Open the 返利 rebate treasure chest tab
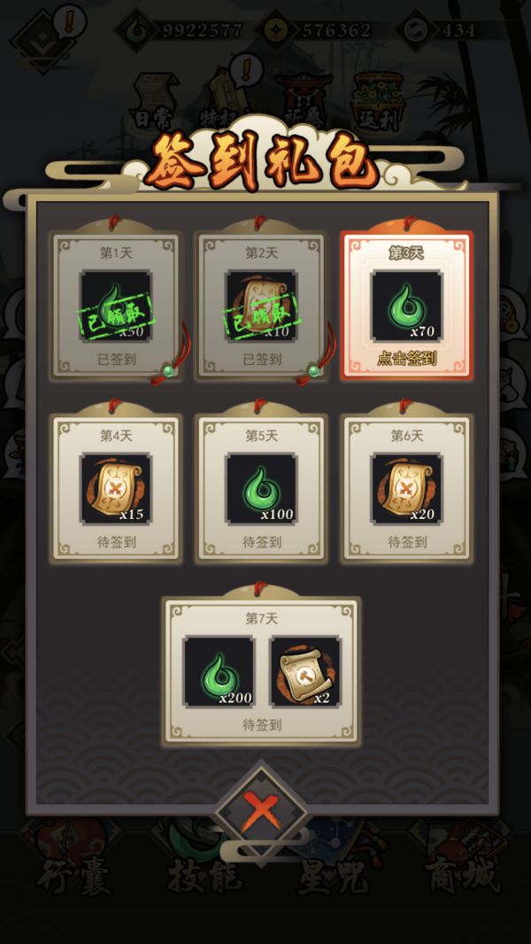This screenshot has height=944, width=531. pos(376,103)
